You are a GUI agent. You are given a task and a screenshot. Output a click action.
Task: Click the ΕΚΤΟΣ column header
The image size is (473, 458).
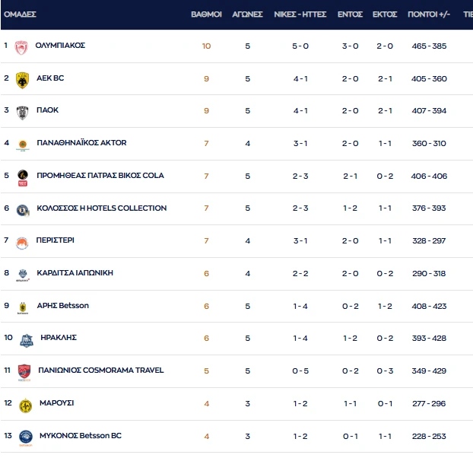(385, 14)
